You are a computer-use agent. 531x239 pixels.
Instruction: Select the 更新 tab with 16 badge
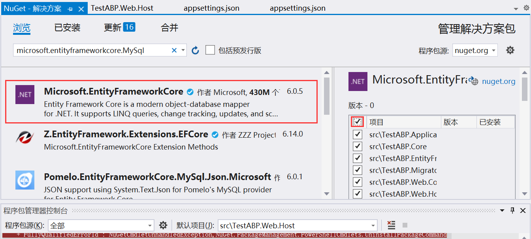click(119, 27)
